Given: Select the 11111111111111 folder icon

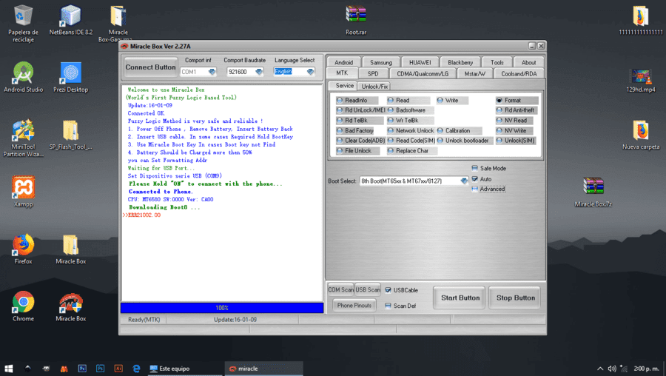Looking at the screenshot, I should [x=641, y=20].
